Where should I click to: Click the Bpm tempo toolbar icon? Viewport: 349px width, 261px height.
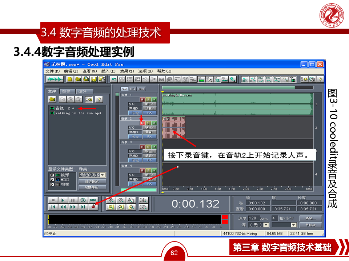point(277,79)
